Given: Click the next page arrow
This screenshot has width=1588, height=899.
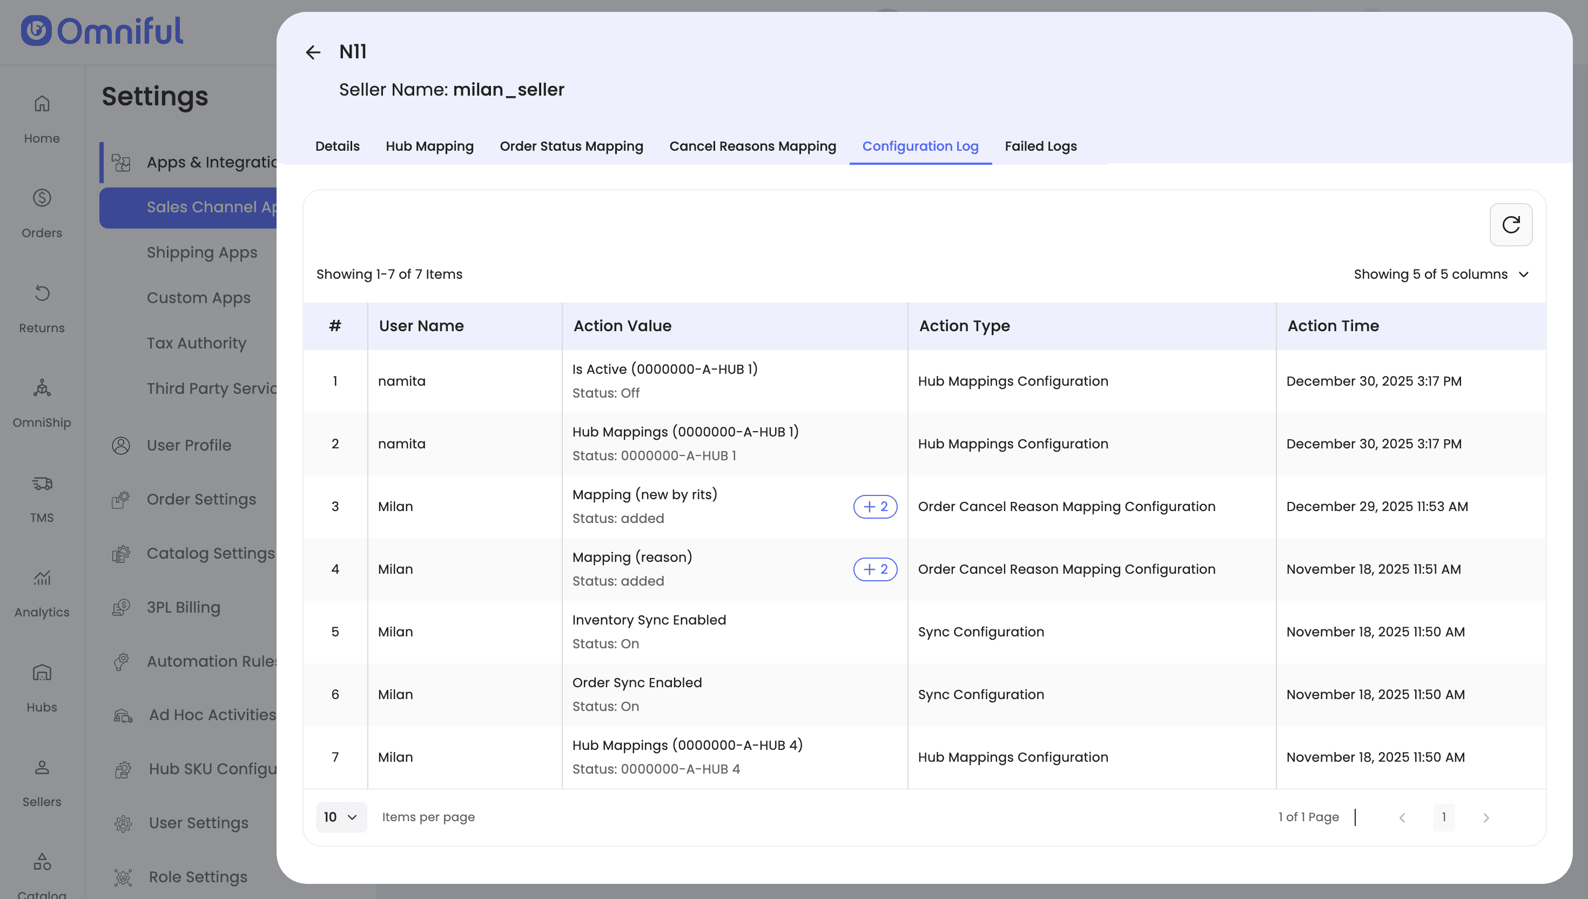Looking at the screenshot, I should coord(1485,817).
